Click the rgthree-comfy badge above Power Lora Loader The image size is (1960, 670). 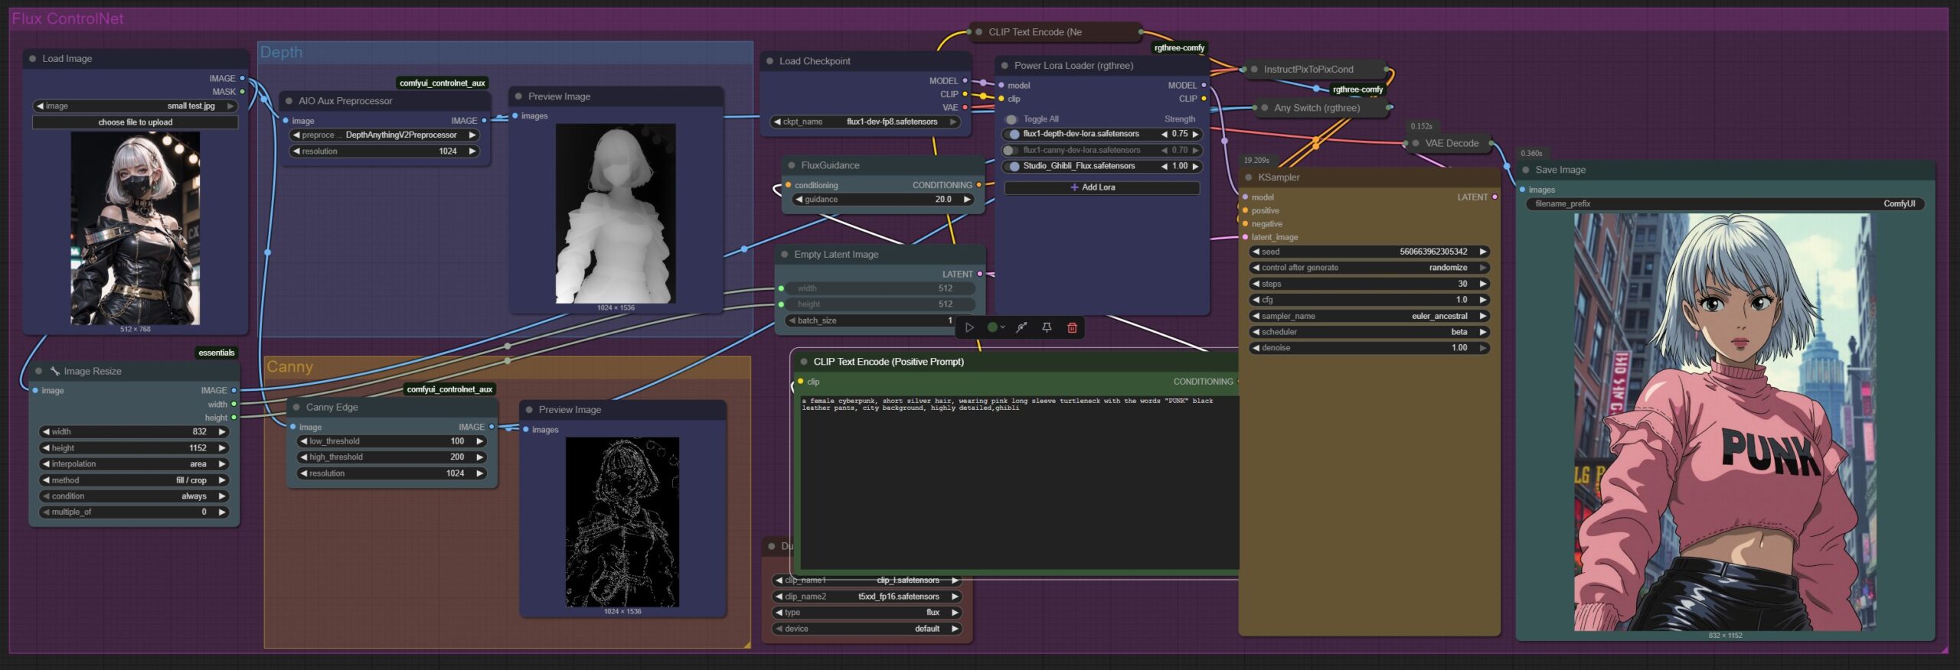pyautogui.click(x=1179, y=47)
